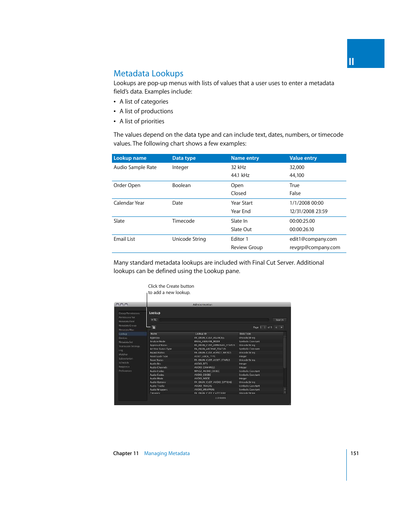Click the lookup list vertical scrollbar
Viewport: 400px width, 518px height.
pos(285,352)
